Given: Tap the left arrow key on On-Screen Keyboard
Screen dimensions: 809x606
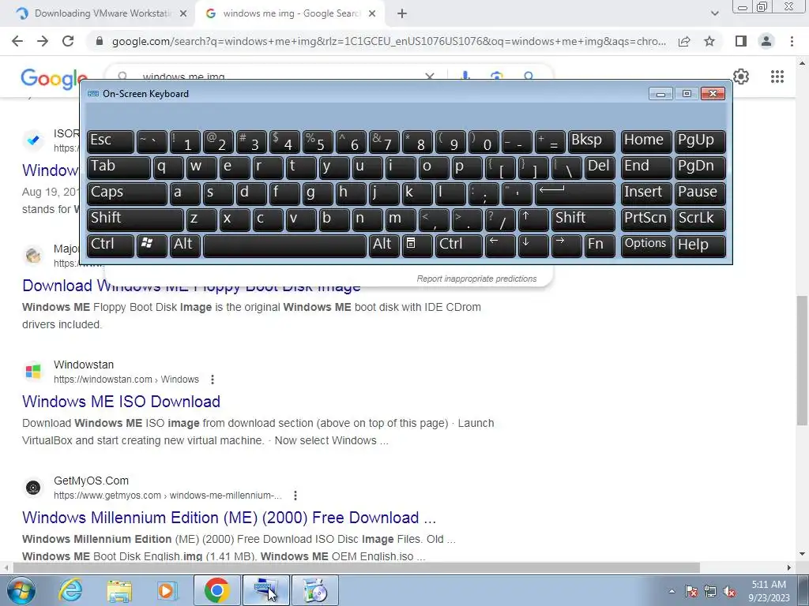Looking at the screenshot, I should (x=499, y=245).
